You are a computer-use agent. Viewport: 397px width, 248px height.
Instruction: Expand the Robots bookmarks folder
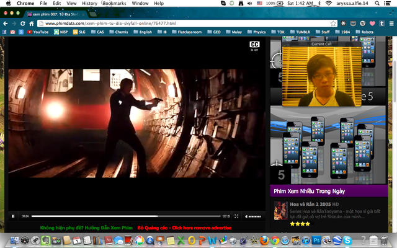pyautogui.click(x=364, y=32)
